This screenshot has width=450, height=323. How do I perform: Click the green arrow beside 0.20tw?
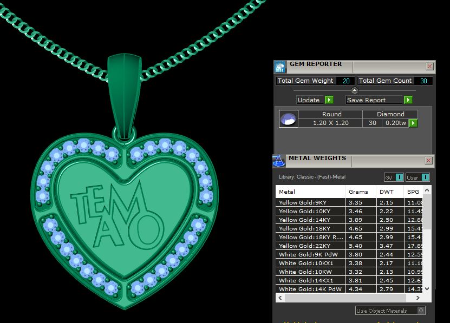pos(413,123)
